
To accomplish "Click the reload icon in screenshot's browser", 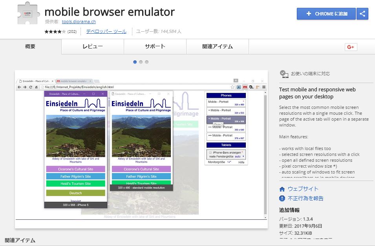I will (x=31, y=87).
